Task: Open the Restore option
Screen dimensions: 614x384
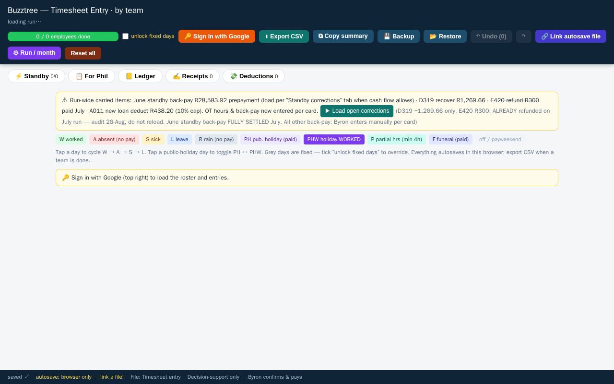Action: tap(445, 36)
